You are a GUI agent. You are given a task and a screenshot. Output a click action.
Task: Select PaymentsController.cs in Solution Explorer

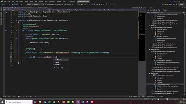[x=164, y=84]
